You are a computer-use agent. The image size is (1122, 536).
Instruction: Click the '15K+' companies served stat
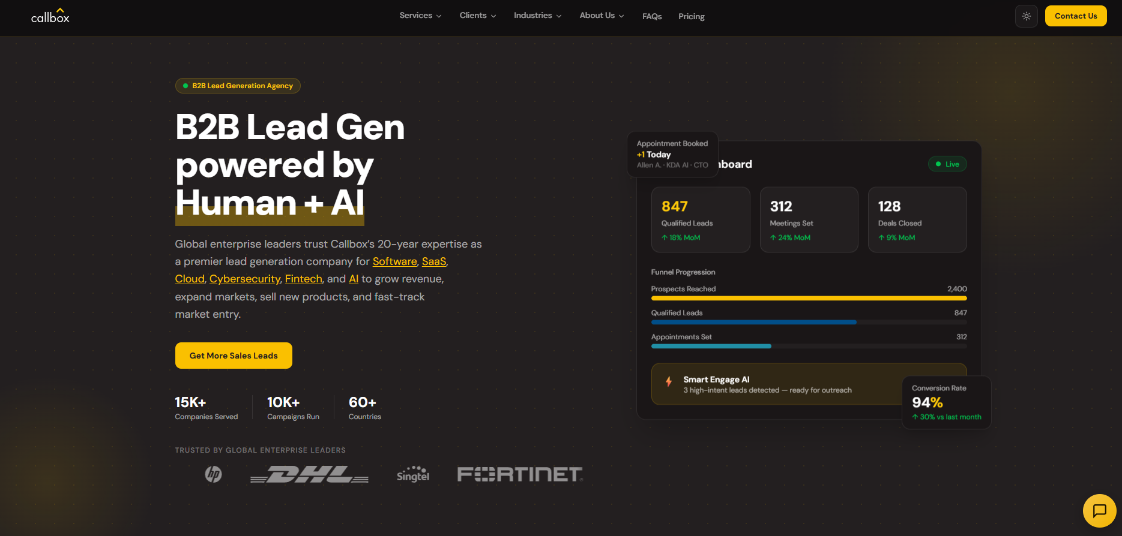pyautogui.click(x=206, y=408)
